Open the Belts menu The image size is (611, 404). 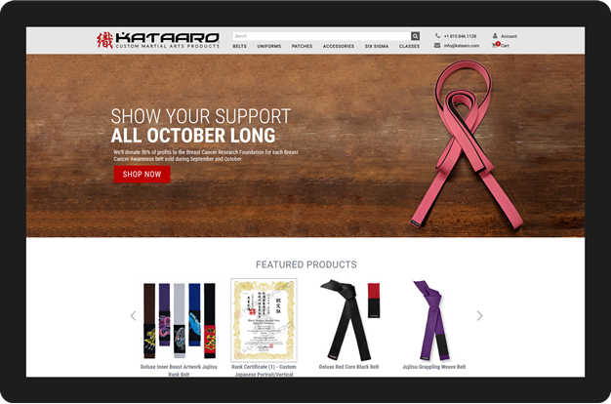240,47
